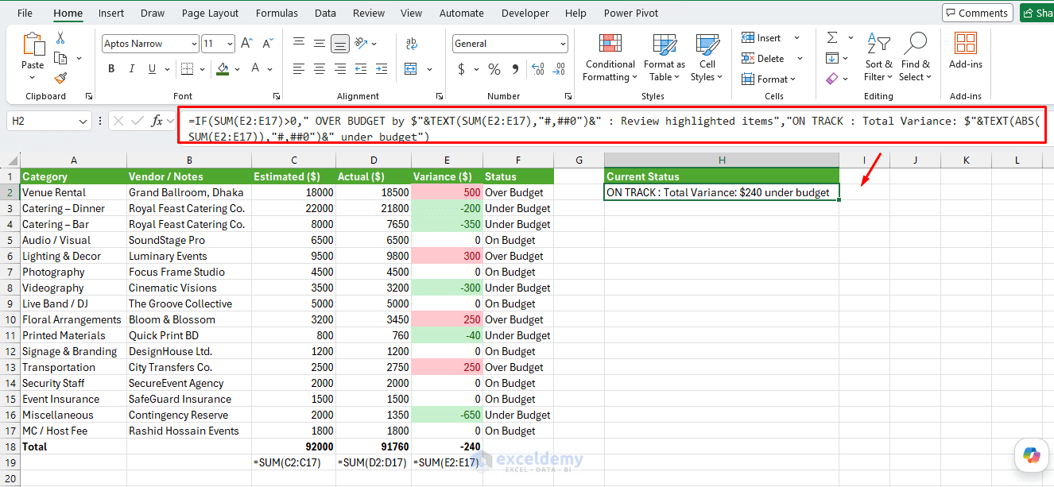
Task: Switch to Formulas tab
Action: pos(277,13)
